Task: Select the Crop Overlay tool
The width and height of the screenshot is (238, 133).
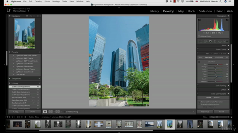Action: click(200, 41)
